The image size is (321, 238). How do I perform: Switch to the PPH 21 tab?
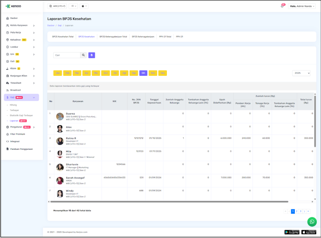point(180,36)
